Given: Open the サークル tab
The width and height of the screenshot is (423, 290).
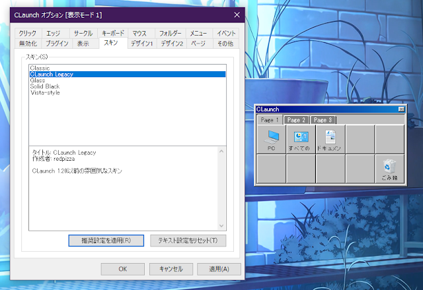Looking at the screenshot, I should point(83,34).
